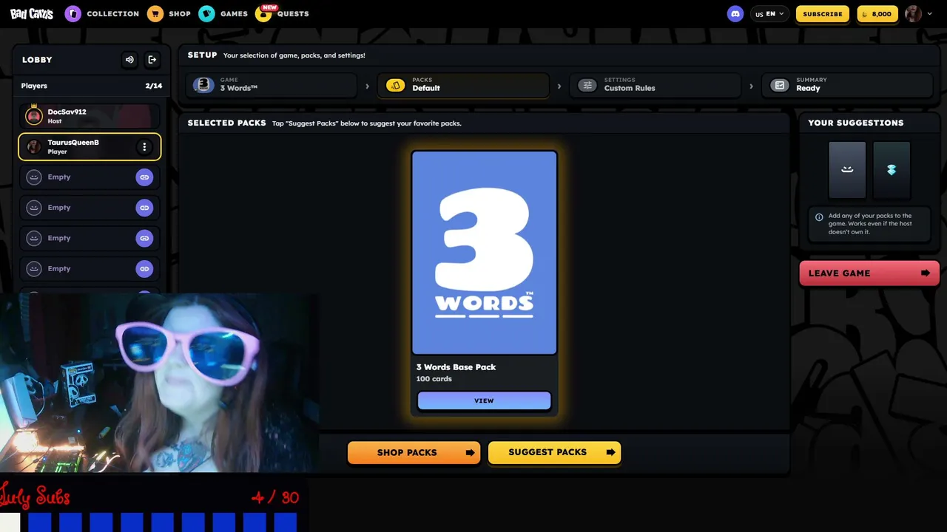Click the Subscribe button

tap(823, 13)
